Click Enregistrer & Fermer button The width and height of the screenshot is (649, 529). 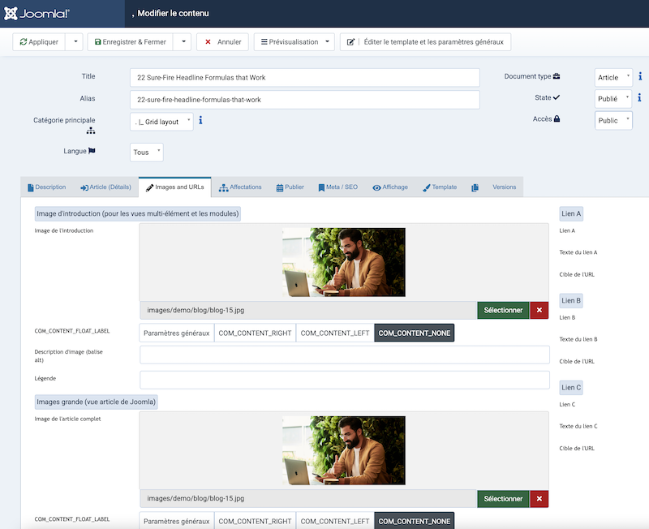130,42
